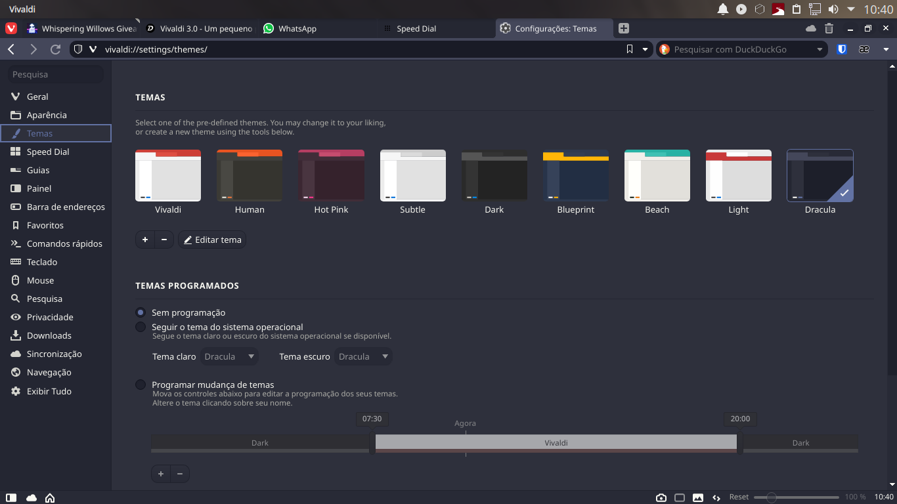This screenshot has height=504, width=897.
Task: Open Barra de endereços settings
Action: (x=56, y=207)
